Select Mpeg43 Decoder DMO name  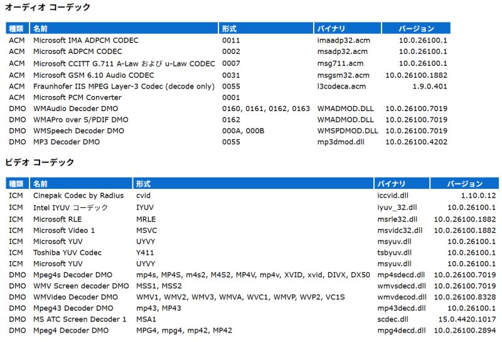(73, 308)
